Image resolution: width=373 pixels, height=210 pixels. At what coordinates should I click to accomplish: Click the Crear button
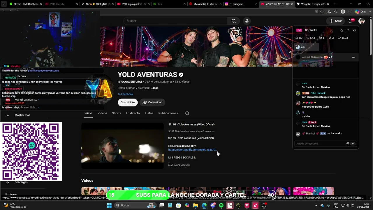click(336, 21)
